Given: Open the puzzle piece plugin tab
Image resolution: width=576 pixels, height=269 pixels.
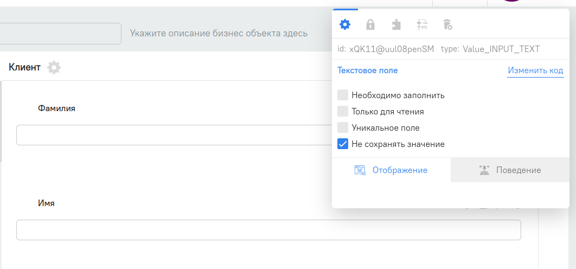Looking at the screenshot, I should pyautogui.click(x=396, y=24).
